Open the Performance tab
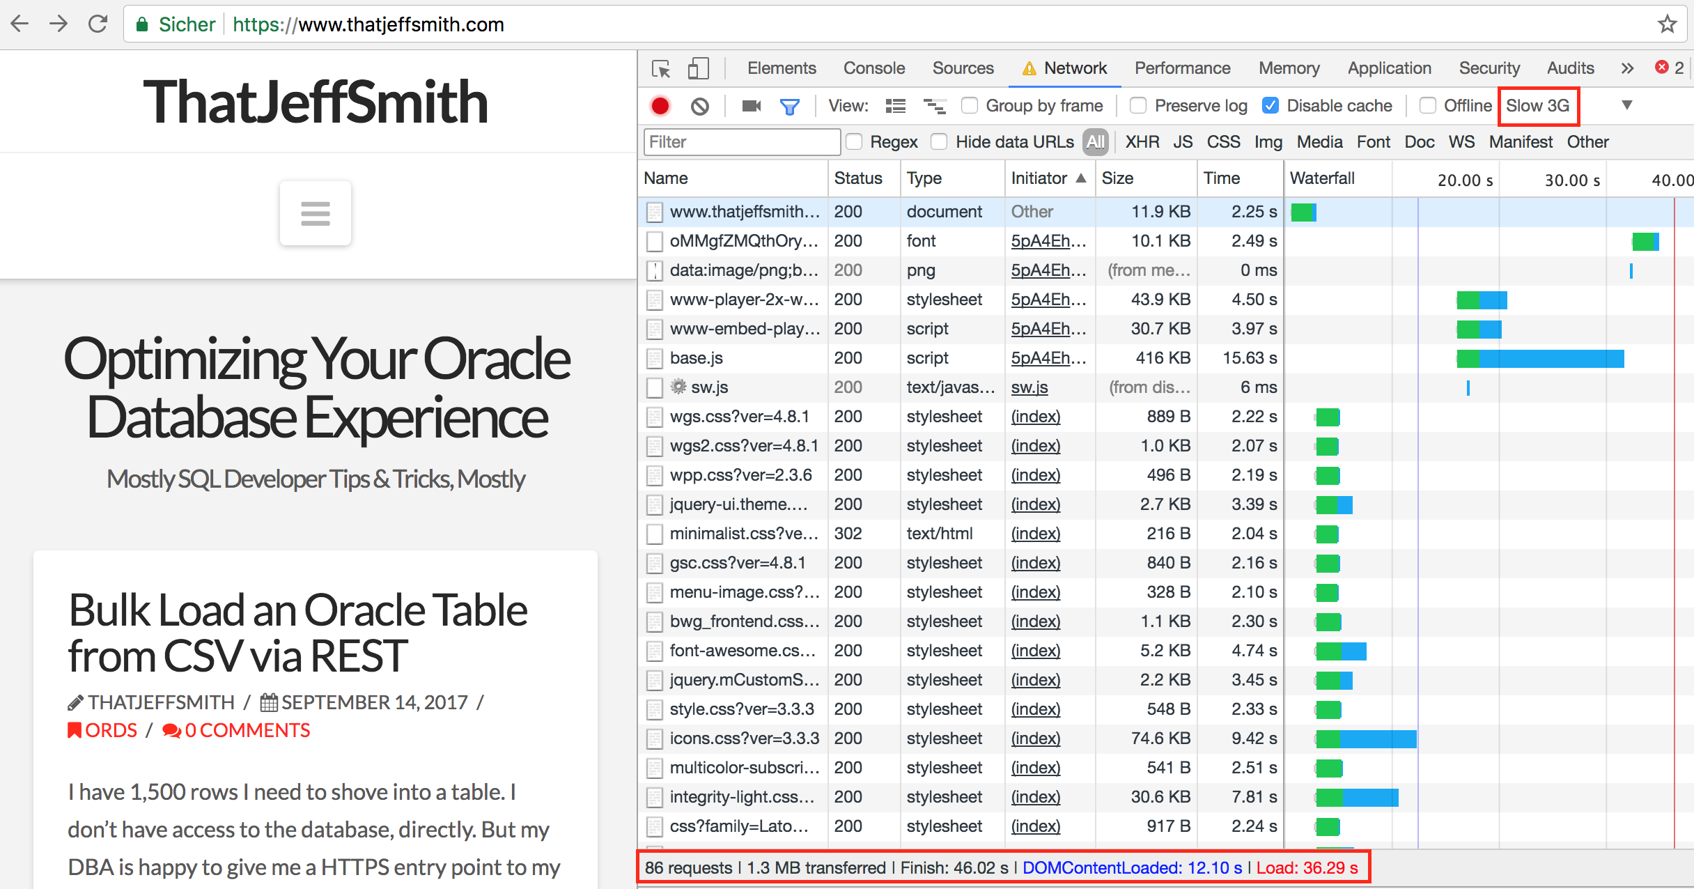1694x889 pixels. coord(1182,68)
